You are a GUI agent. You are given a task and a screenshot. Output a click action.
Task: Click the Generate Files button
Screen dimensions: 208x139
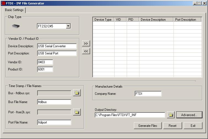click(148, 125)
